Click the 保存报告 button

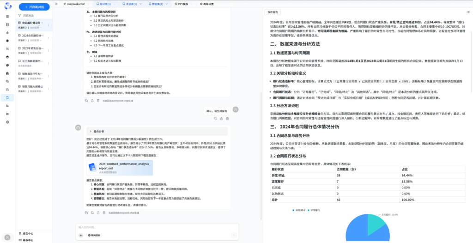pyautogui.click(x=273, y=12)
